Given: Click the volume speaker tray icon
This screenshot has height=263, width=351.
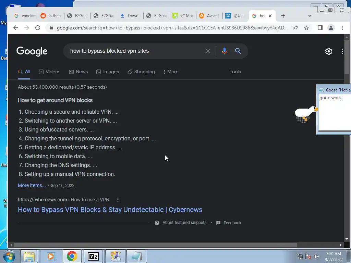Looking at the screenshot, I should pos(316,256).
